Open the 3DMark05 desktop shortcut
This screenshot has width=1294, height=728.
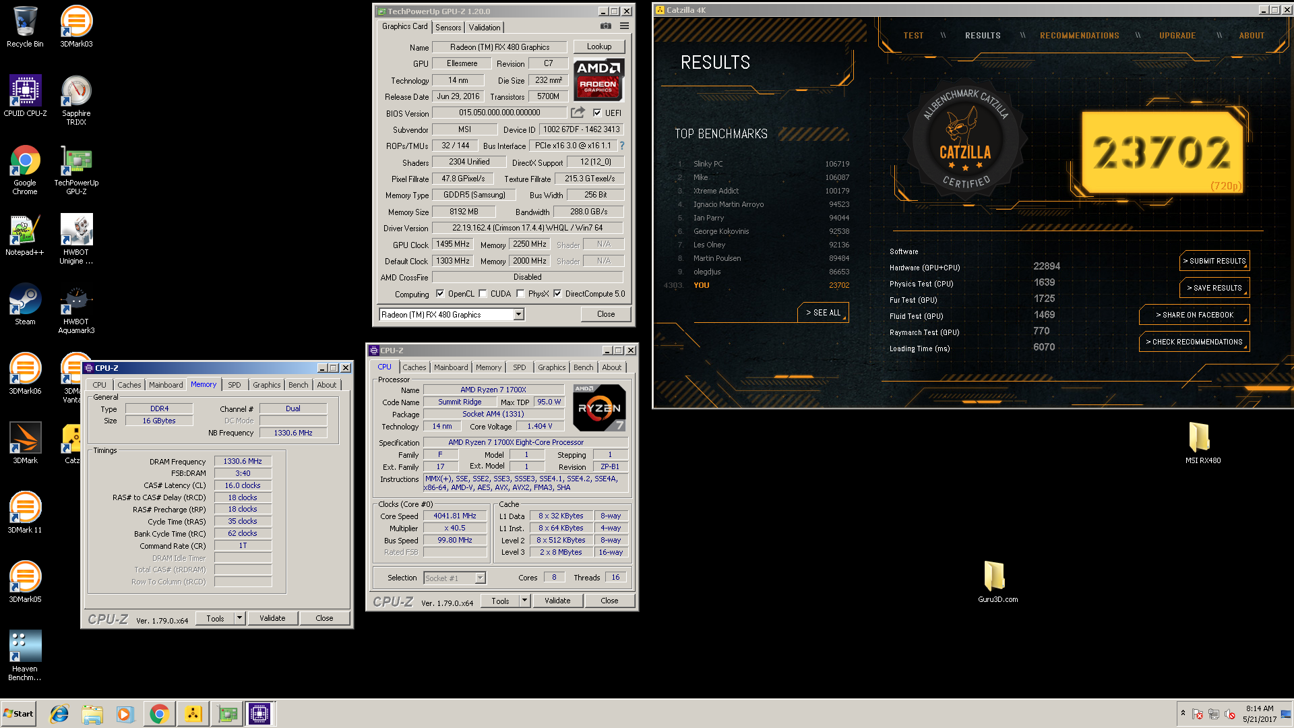point(25,582)
